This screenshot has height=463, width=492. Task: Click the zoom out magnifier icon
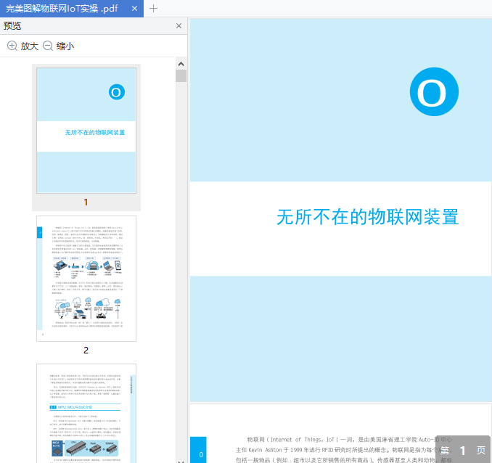pyautogui.click(x=48, y=46)
